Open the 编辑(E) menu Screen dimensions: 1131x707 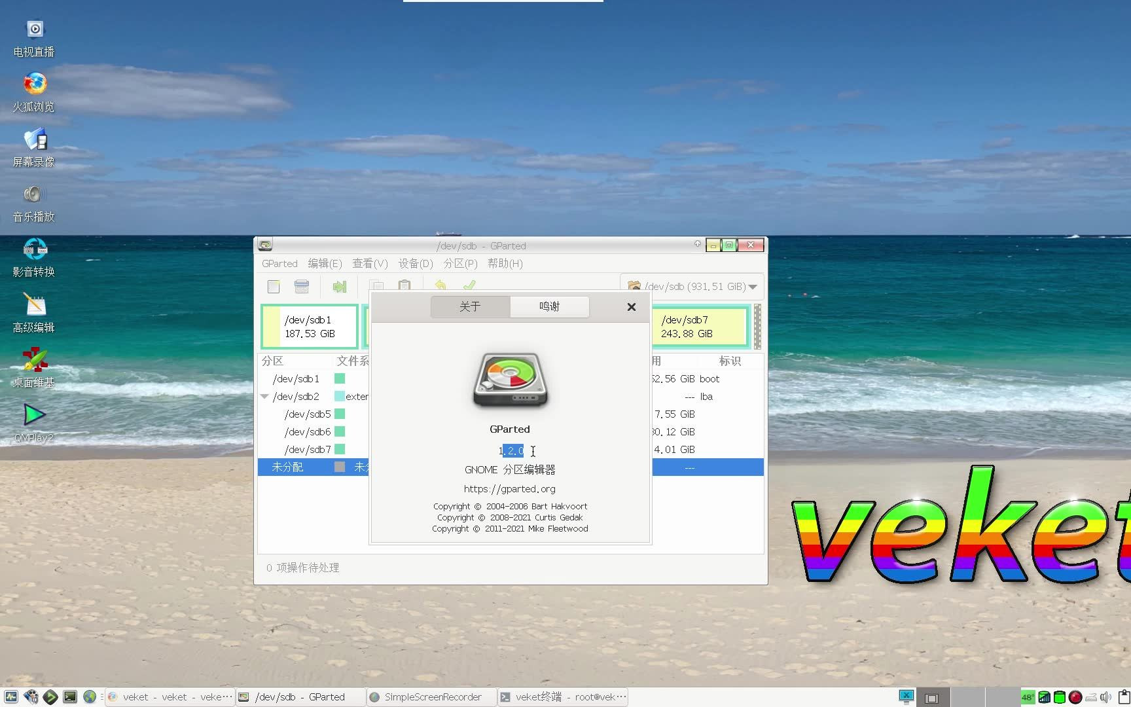click(x=325, y=264)
